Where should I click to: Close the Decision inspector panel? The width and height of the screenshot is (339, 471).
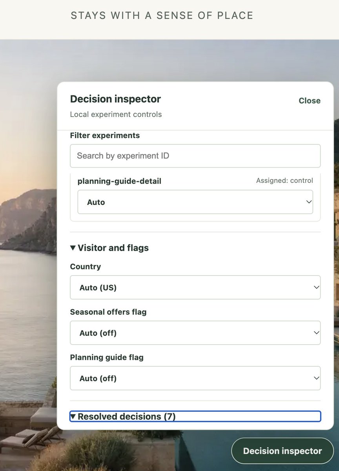pyautogui.click(x=310, y=101)
